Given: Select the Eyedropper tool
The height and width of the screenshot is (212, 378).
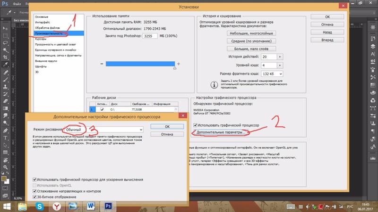Looking at the screenshot, I should click(x=5, y=65).
